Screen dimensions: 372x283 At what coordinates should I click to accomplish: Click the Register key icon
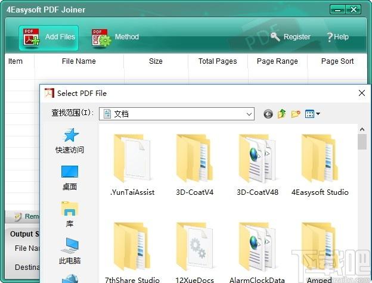(x=275, y=37)
